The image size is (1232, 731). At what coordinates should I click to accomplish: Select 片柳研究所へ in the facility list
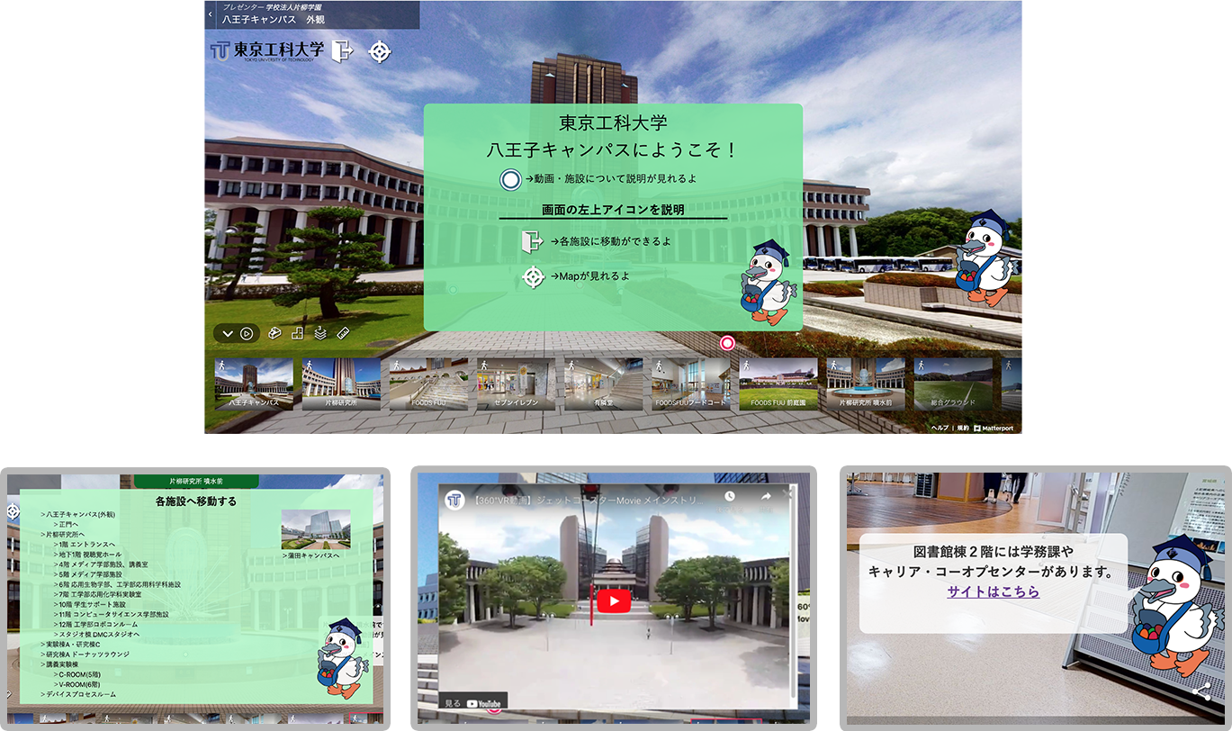click(x=65, y=534)
